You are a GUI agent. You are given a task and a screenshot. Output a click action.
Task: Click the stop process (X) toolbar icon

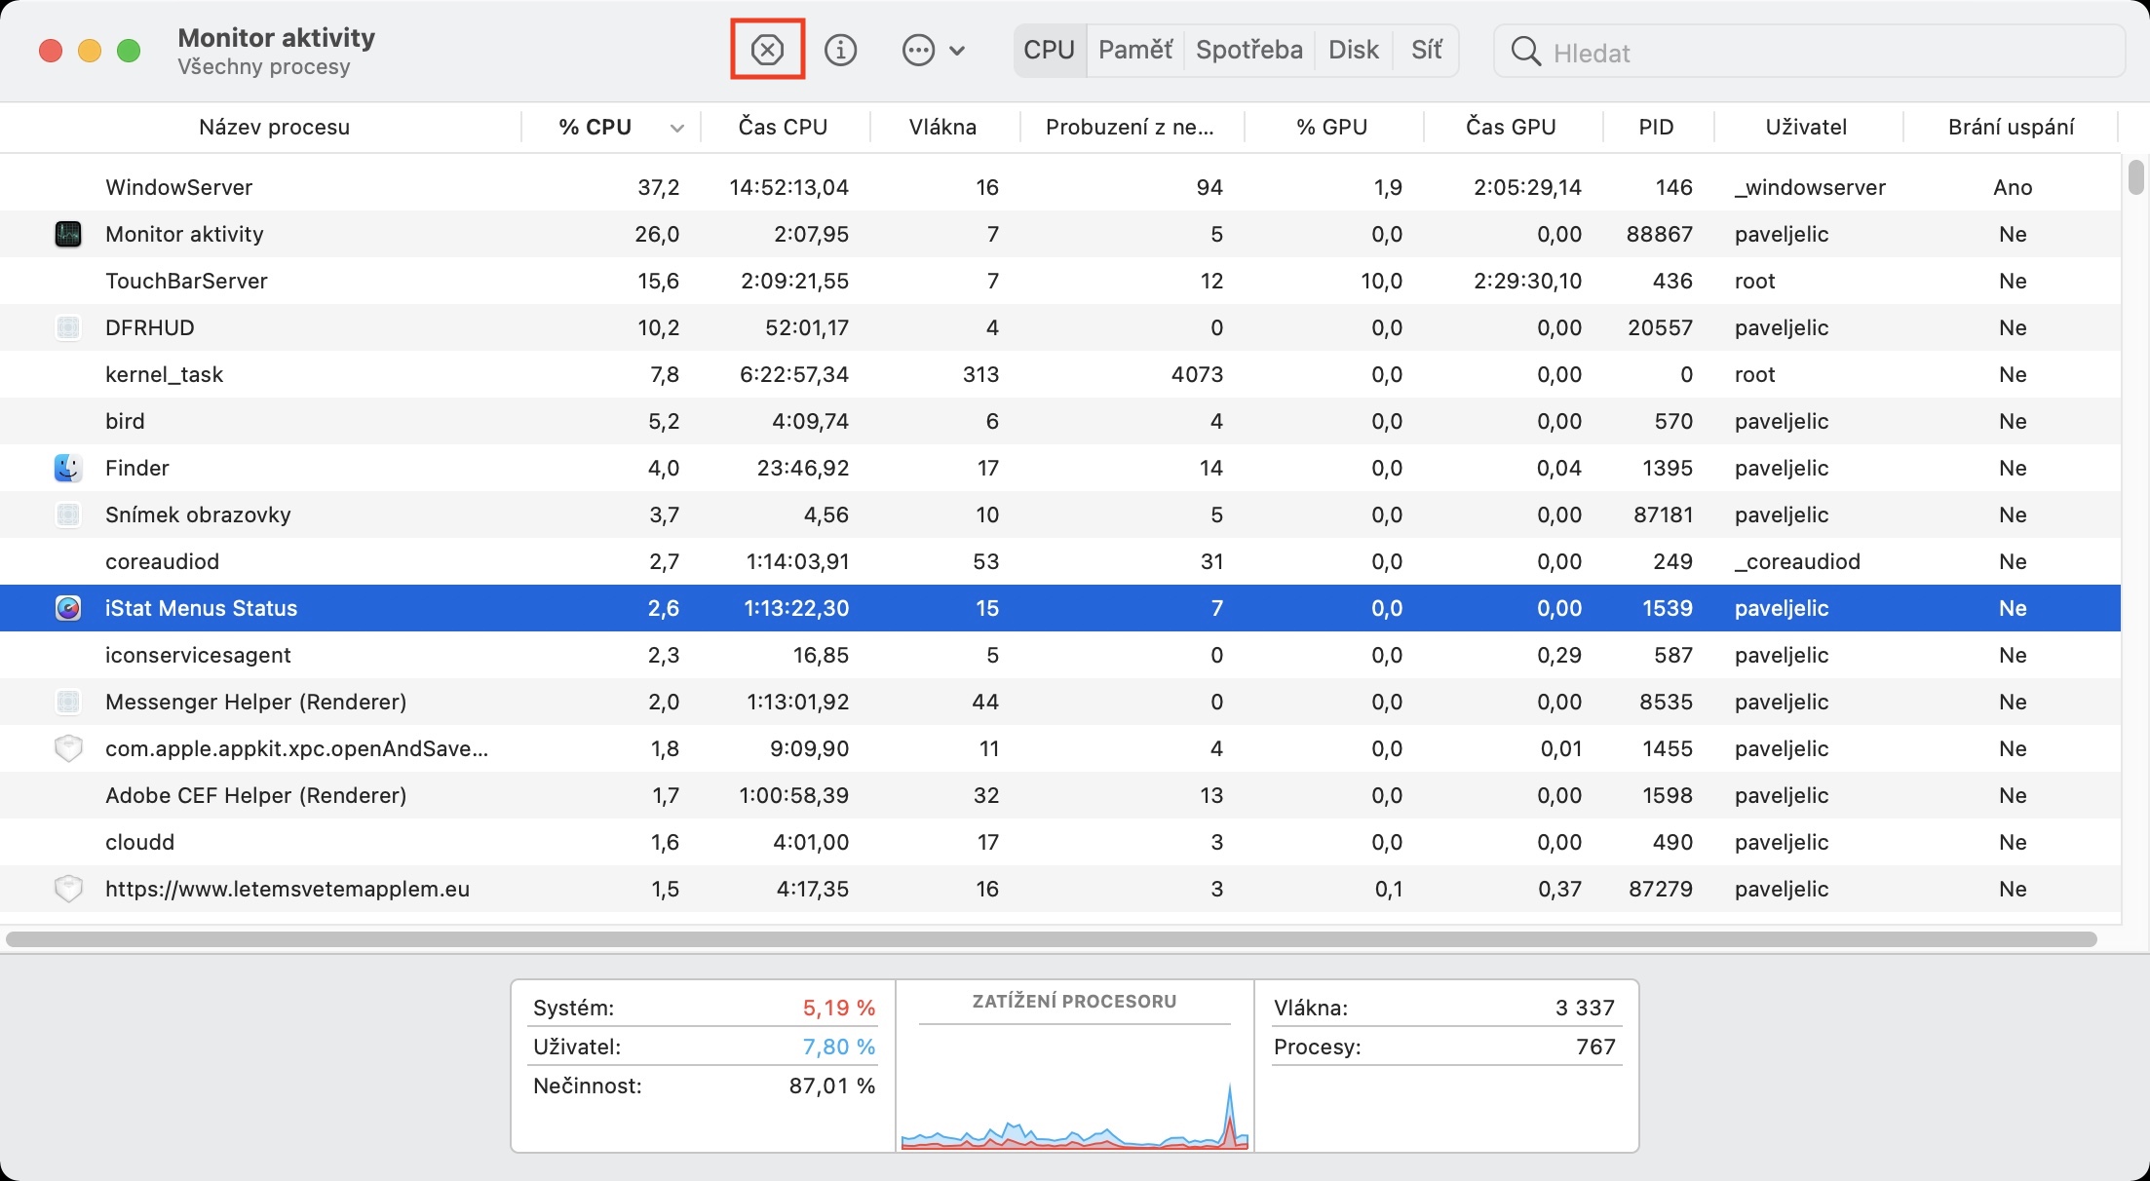767,50
